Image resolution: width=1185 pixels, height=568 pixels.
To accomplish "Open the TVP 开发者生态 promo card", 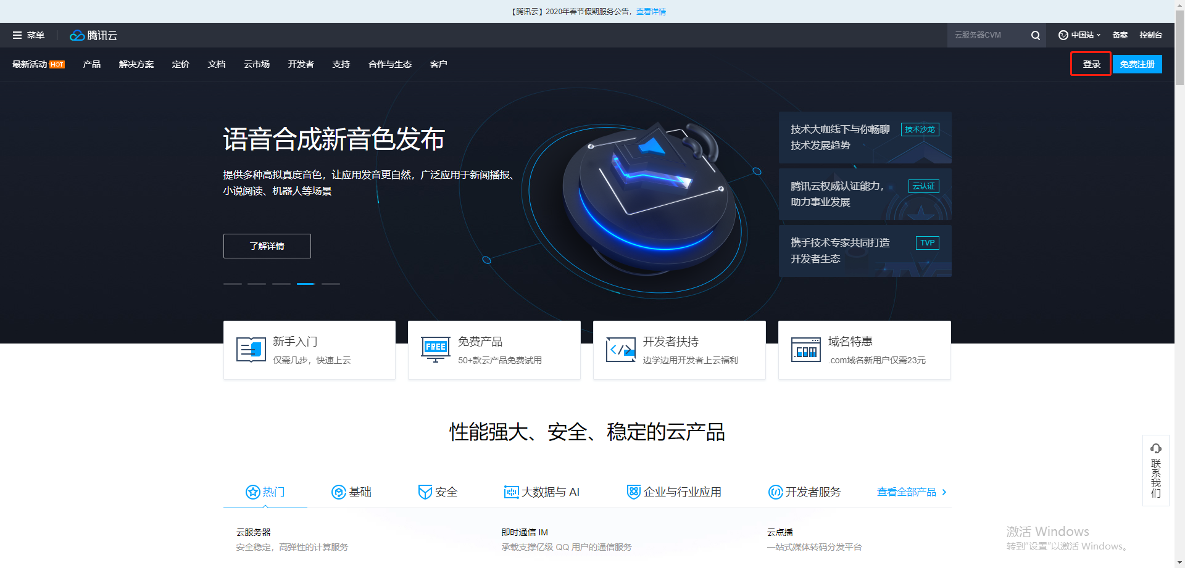I will (865, 251).
